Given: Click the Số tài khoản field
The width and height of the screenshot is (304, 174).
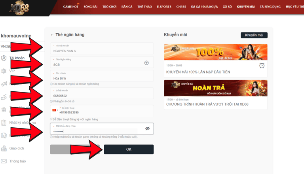Looking at the screenshot, I should (102, 93).
